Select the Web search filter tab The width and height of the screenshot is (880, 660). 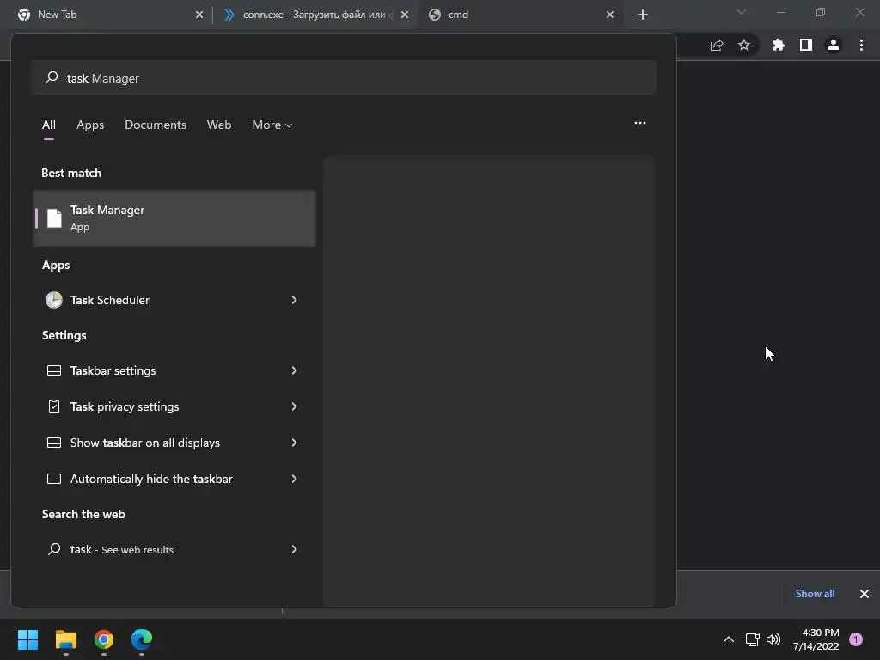[219, 125]
